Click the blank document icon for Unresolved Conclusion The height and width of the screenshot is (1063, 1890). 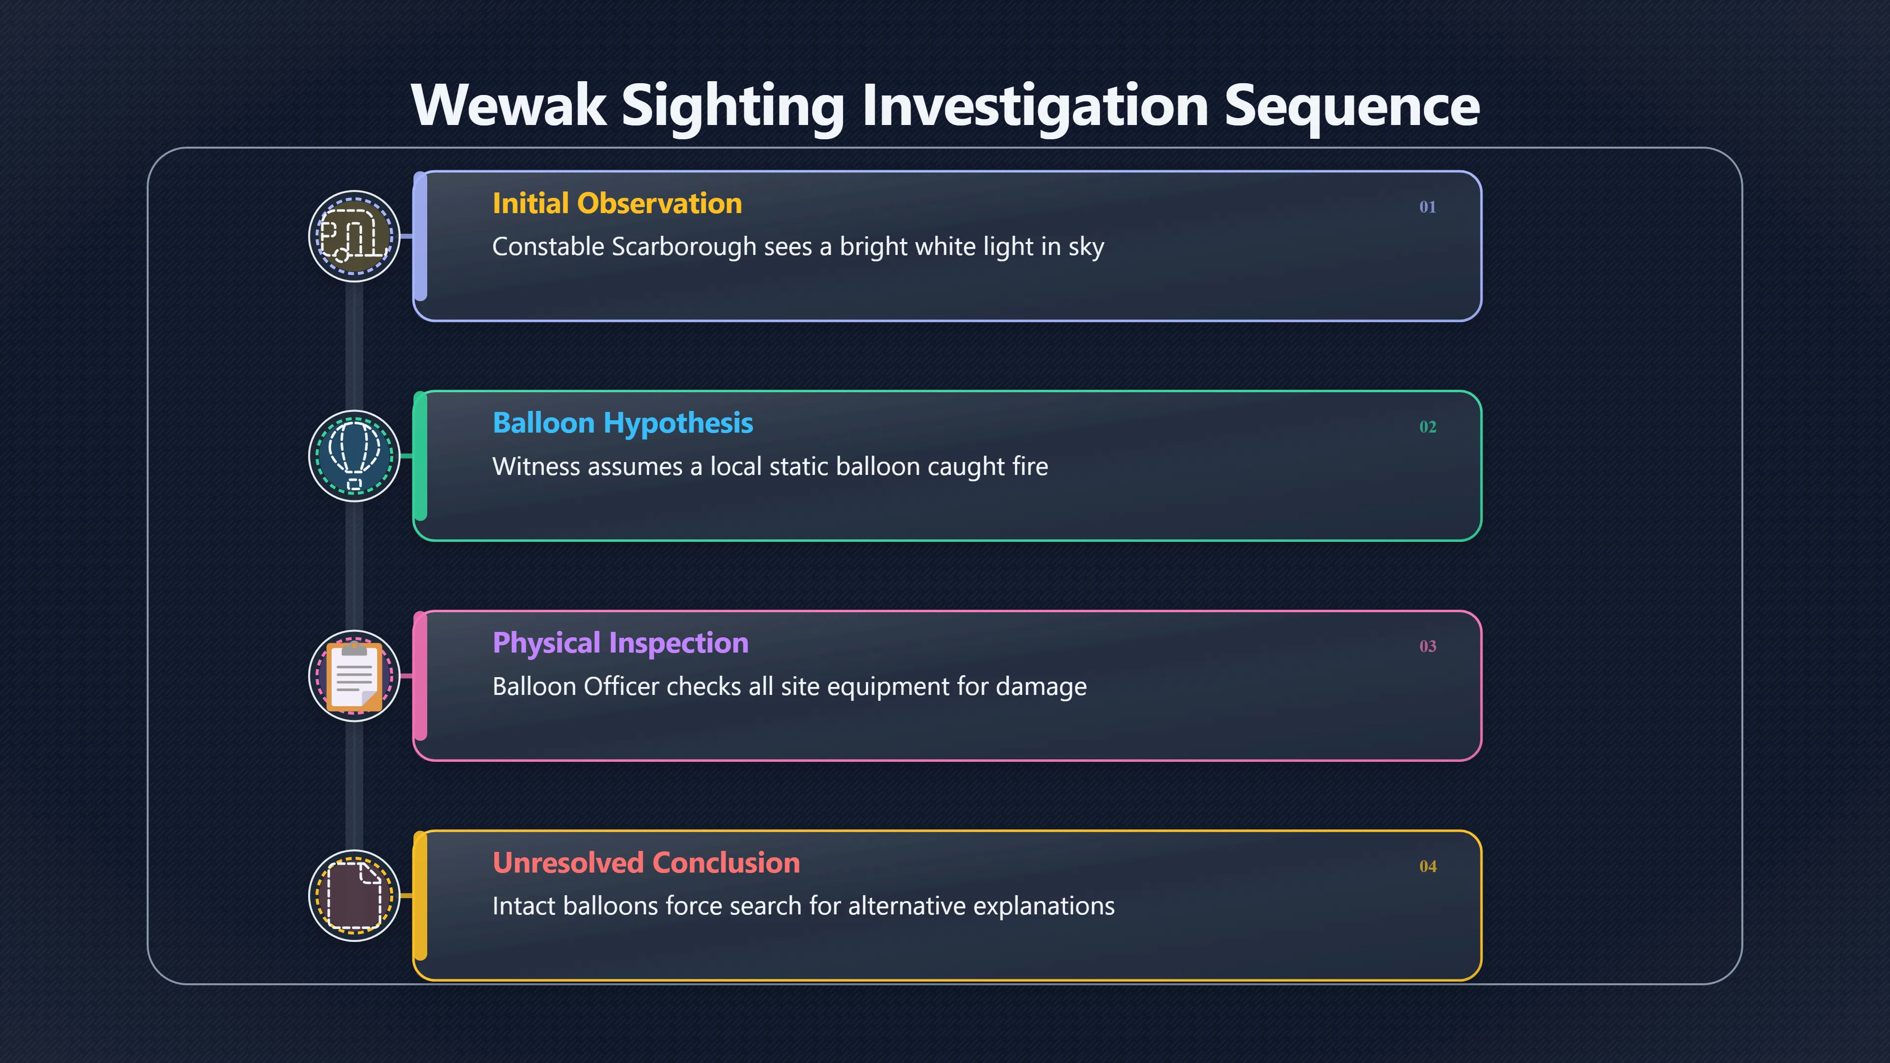354,895
